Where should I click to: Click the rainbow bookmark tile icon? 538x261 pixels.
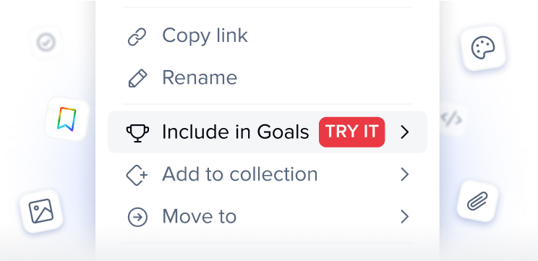pos(67,119)
